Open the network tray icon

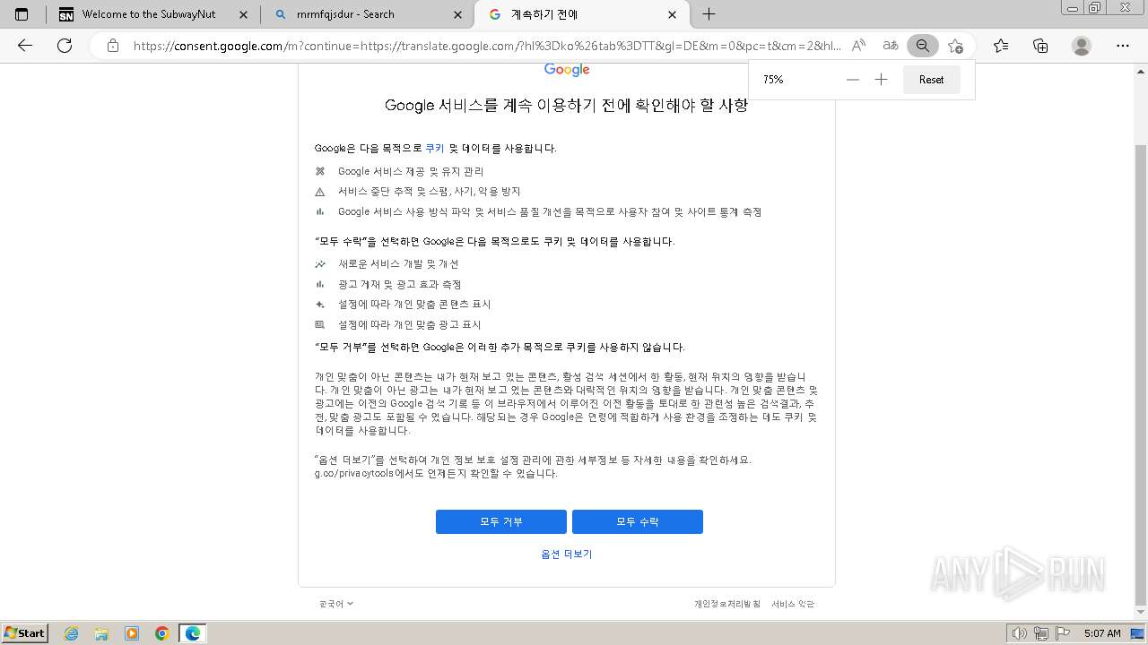tap(1041, 633)
